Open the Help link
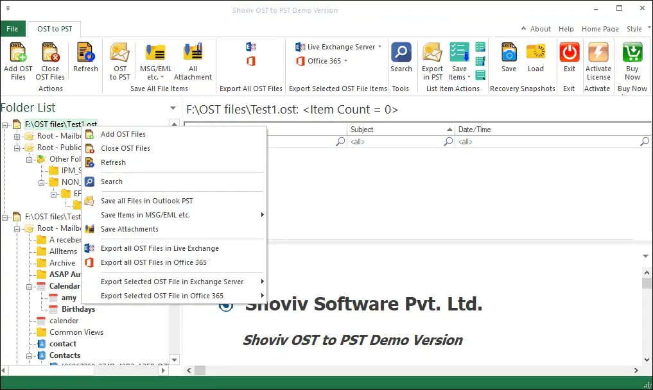The width and height of the screenshot is (653, 390). (x=566, y=29)
